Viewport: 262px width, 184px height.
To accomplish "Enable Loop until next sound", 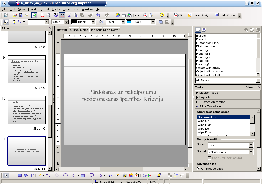I will pyautogui.click(x=209, y=158).
